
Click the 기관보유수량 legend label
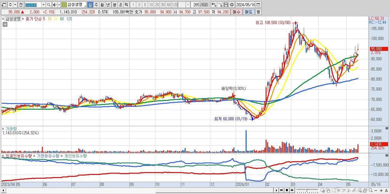click(x=48, y=156)
